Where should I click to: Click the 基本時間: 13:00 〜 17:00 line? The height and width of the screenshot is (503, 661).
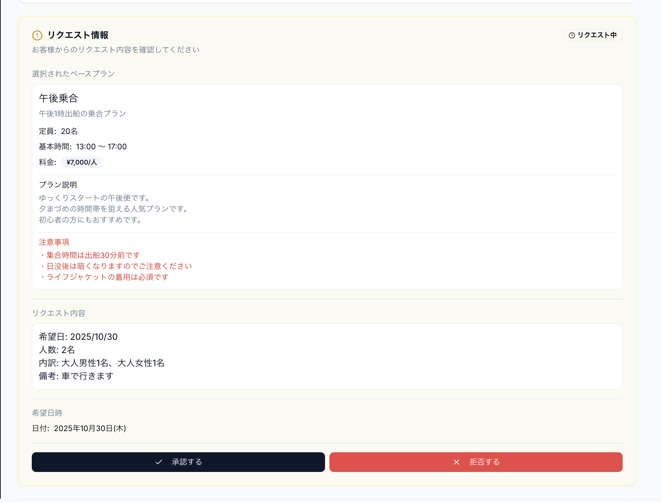pyautogui.click(x=83, y=146)
